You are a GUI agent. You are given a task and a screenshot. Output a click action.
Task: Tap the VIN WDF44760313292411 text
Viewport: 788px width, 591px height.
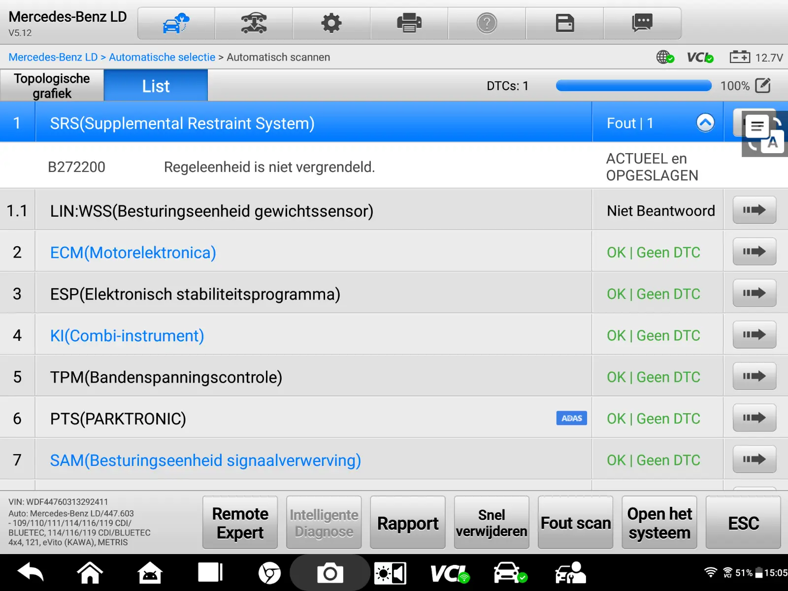[58, 502]
